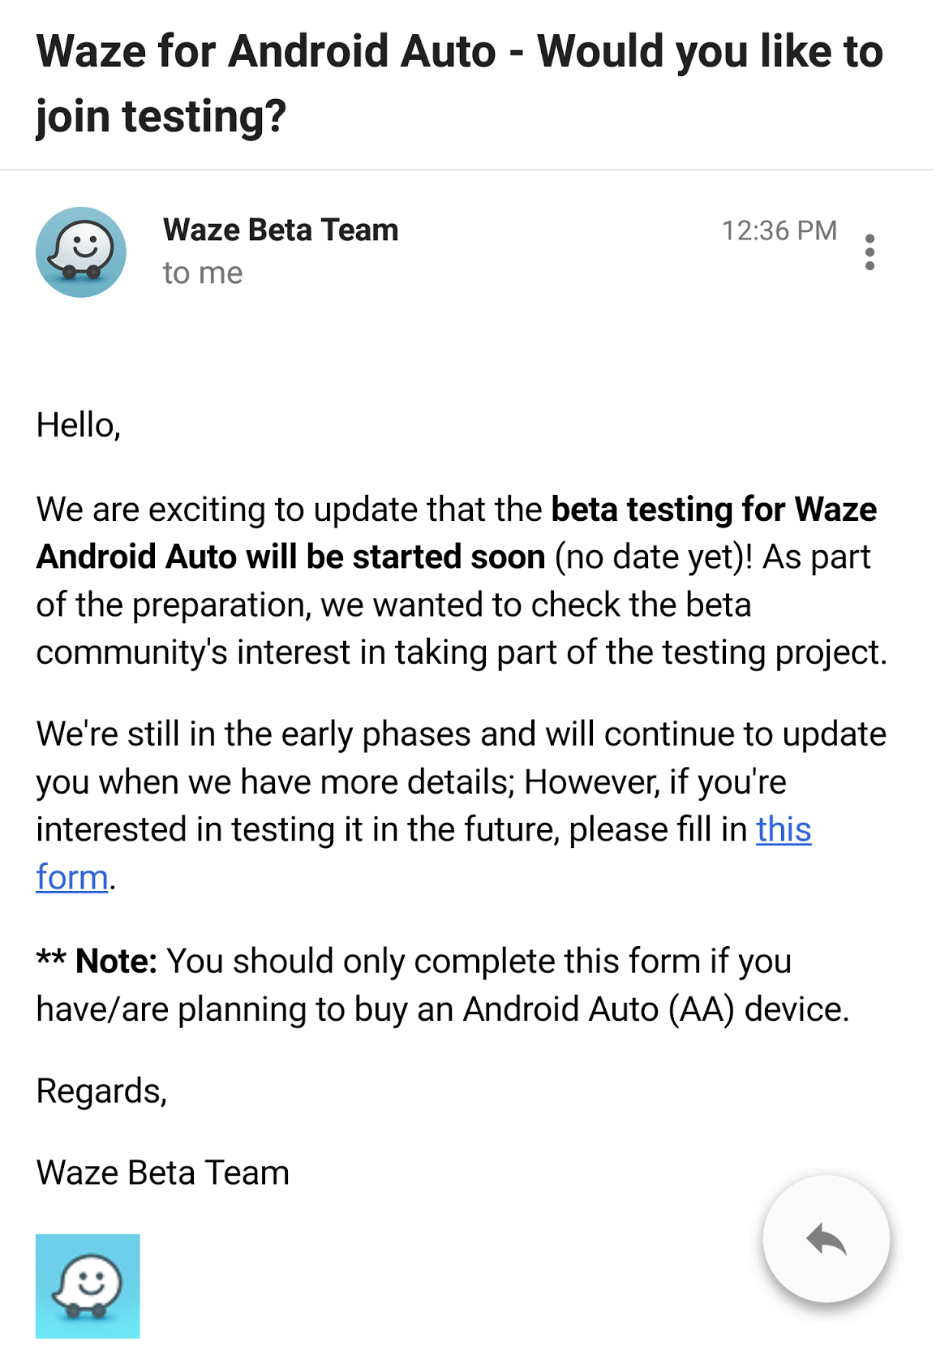Tap the sender name Waze Beta Team
Screen dimensions: 936x1347
pyautogui.click(x=281, y=230)
